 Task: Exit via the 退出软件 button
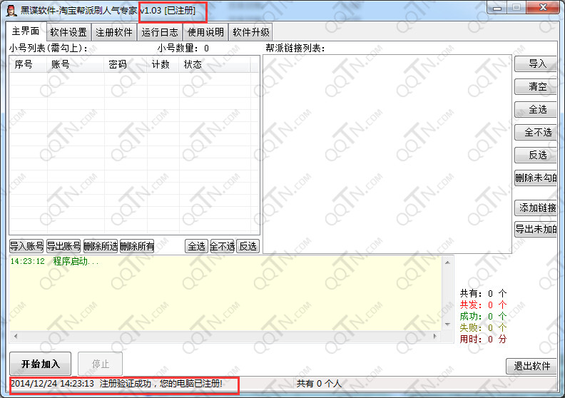point(532,366)
